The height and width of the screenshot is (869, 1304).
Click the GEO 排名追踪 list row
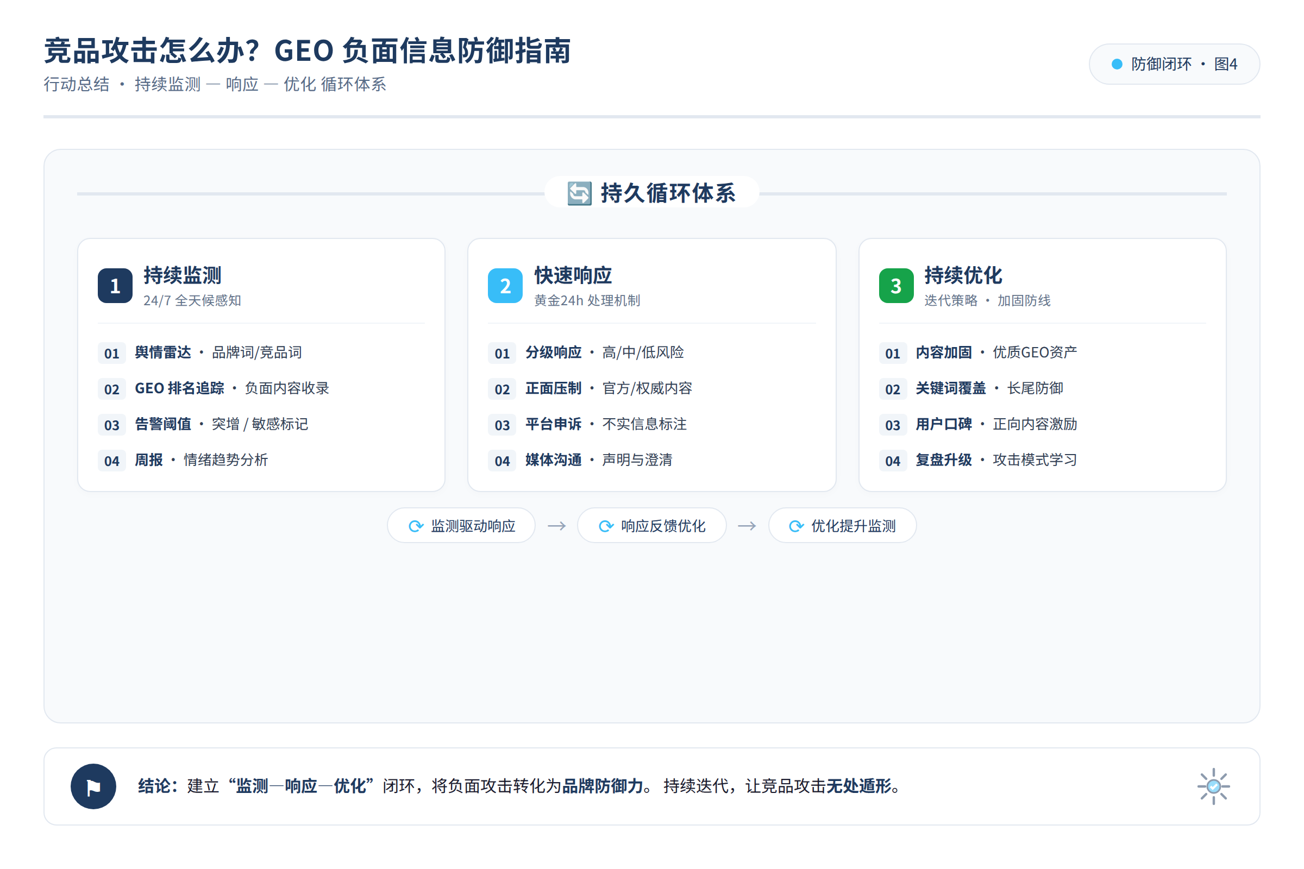click(261, 388)
